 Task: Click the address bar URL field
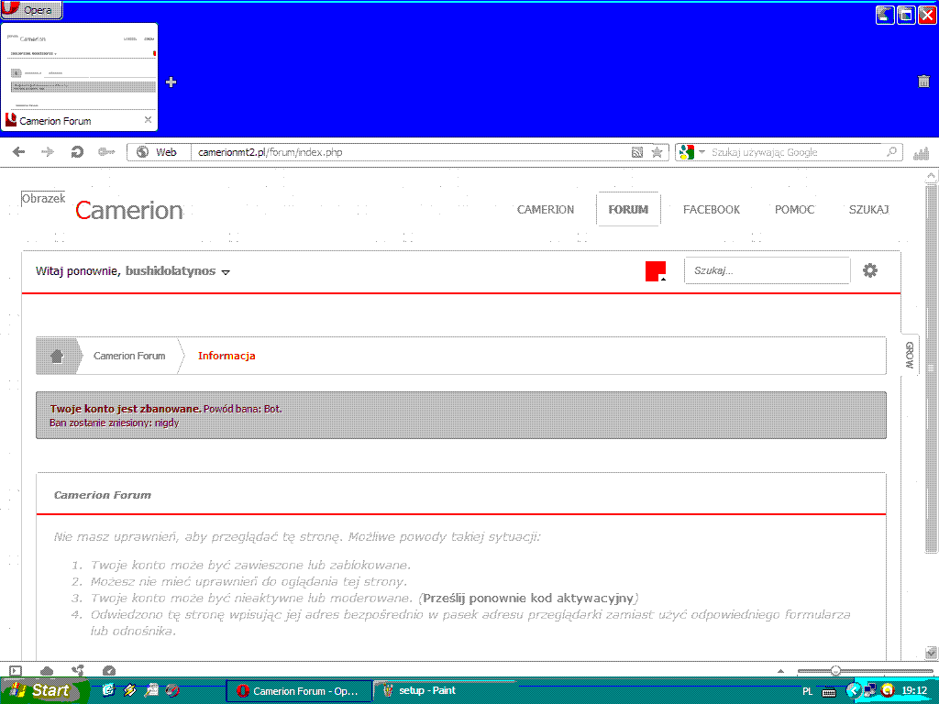[x=410, y=152]
